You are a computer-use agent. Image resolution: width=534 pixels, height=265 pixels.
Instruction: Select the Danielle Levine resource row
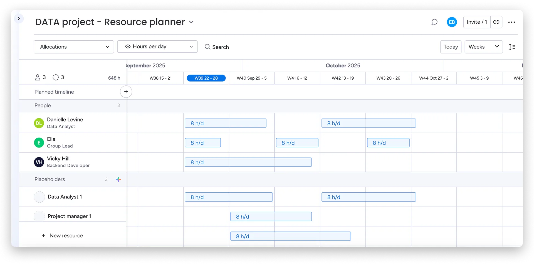point(72,123)
